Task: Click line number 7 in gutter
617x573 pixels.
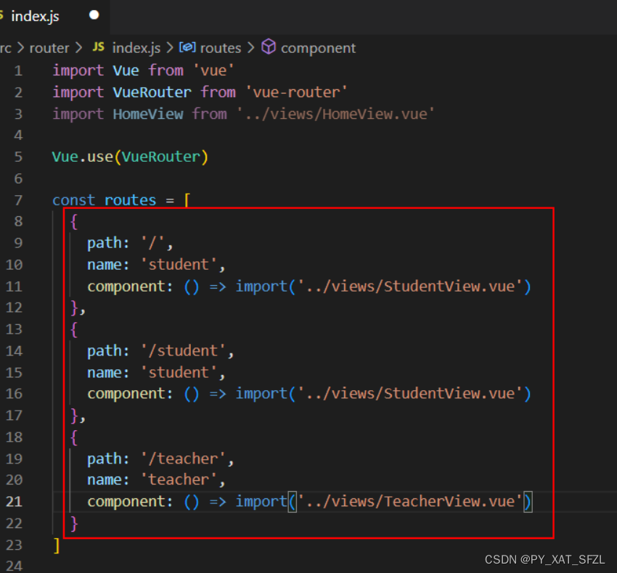Action: point(18,200)
